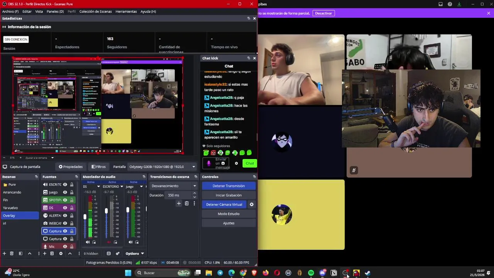This screenshot has height=278, width=494.
Task: Open the DS channel dropdown arrow in mixer
Action: coord(98,186)
